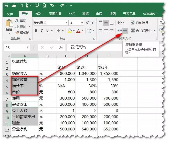
Task: Toggle italic formatting I
Action: (42, 31)
